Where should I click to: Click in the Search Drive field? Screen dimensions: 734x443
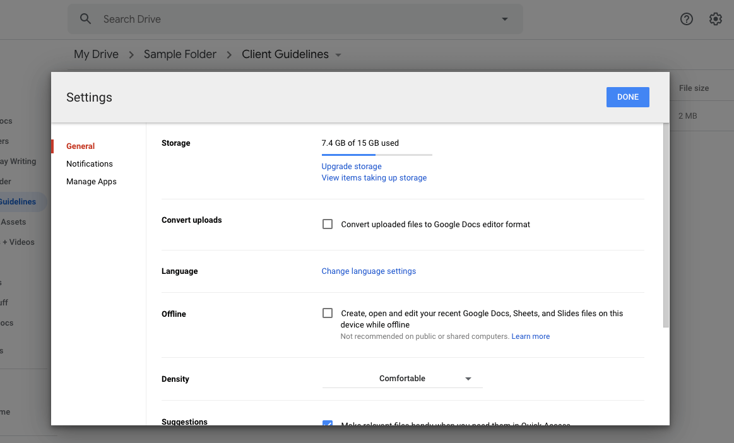(295, 19)
